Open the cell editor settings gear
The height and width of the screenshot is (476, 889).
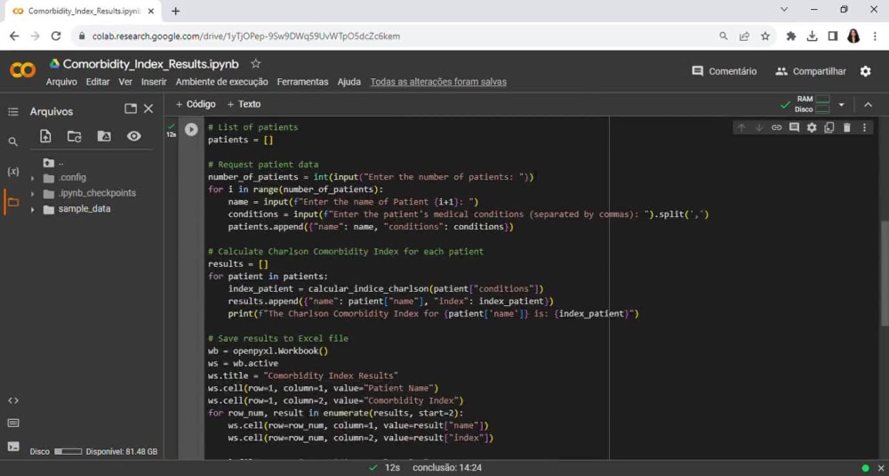[812, 127]
